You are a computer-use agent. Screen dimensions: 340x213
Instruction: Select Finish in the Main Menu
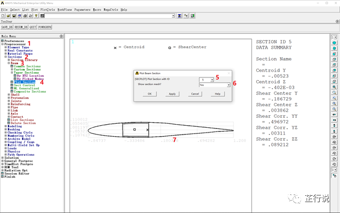pos(10,177)
